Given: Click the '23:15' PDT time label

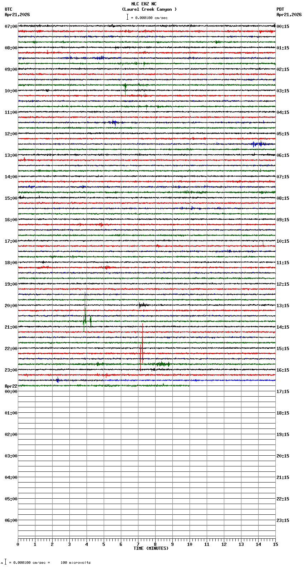Looking at the screenshot, I should [x=283, y=520].
